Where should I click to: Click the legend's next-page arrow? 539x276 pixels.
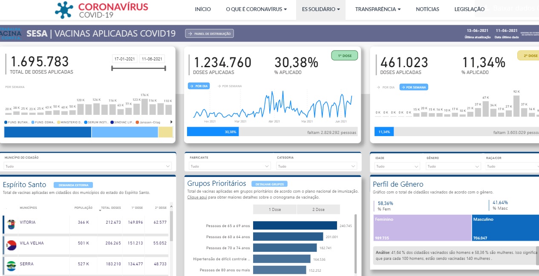tap(171, 122)
